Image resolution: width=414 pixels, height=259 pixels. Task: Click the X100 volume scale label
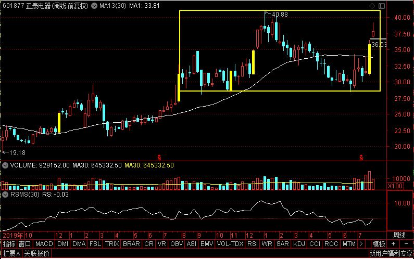pos(395,186)
